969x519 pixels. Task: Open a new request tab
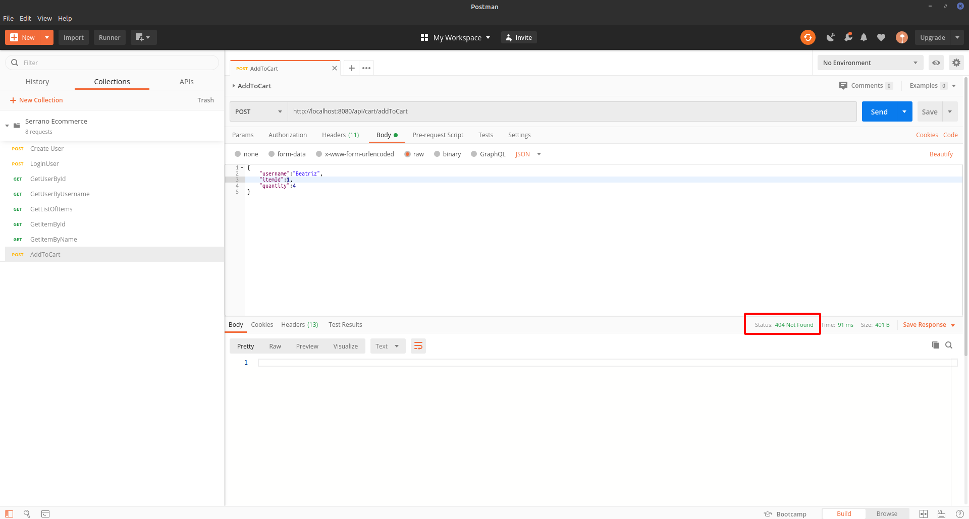352,68
